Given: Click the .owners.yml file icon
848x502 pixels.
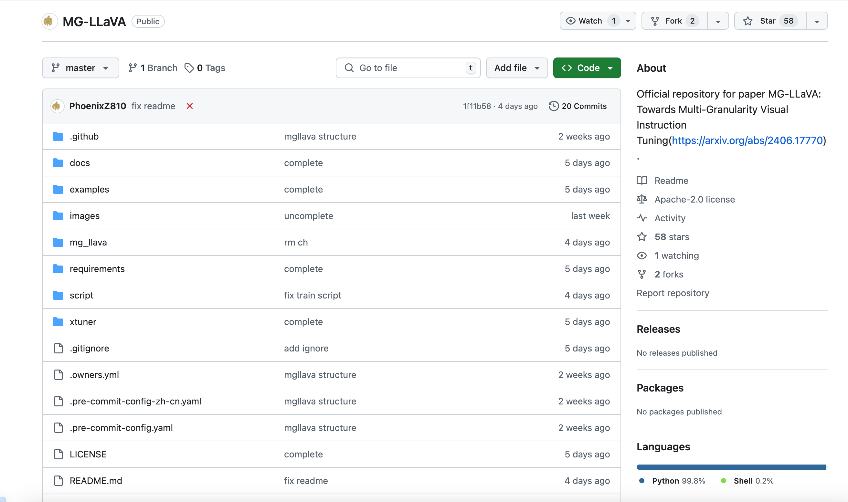Looking at the screenshot, I should [58, 374].
